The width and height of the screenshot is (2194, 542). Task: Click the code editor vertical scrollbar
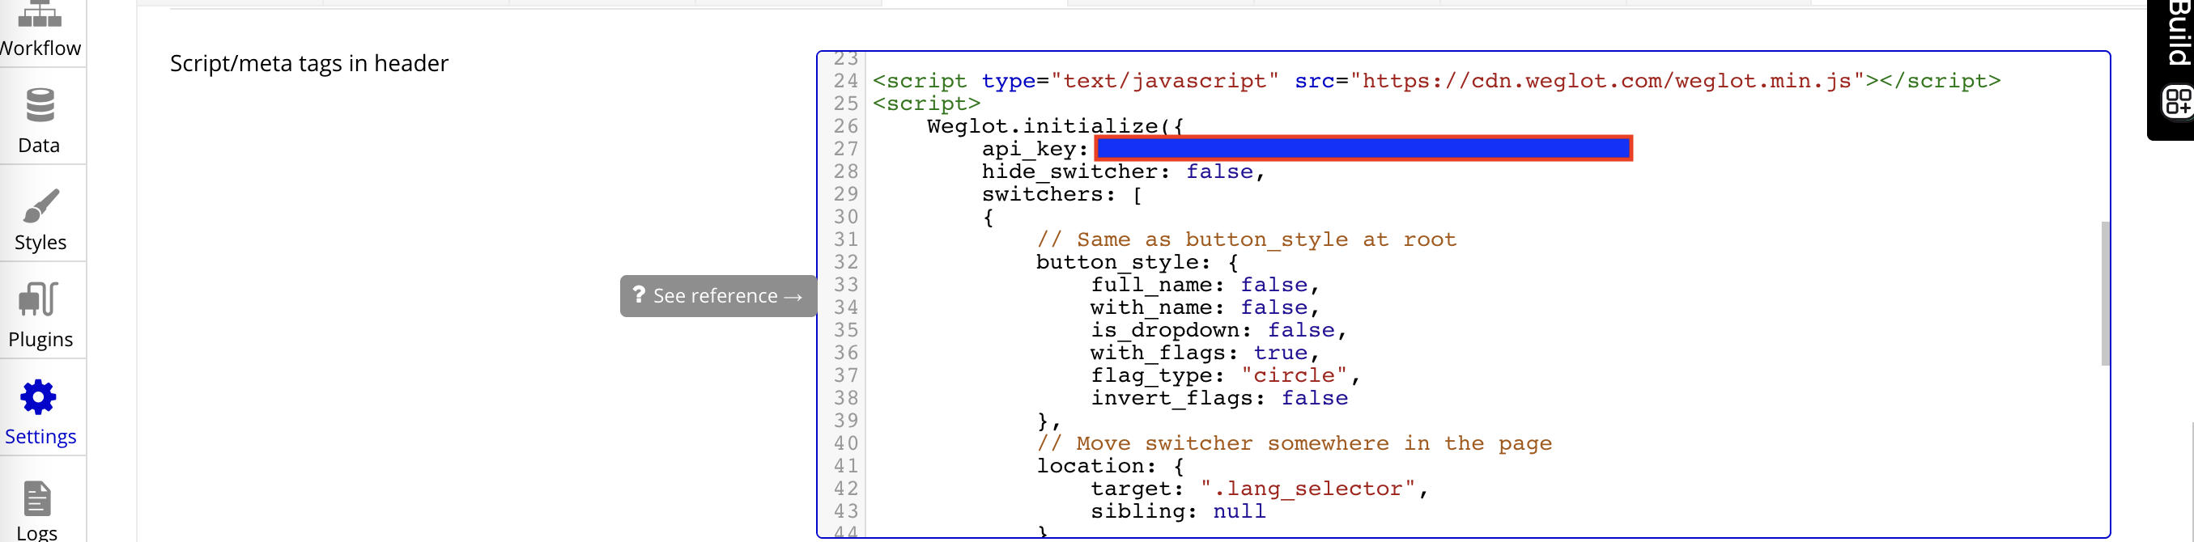point(2105,294)
